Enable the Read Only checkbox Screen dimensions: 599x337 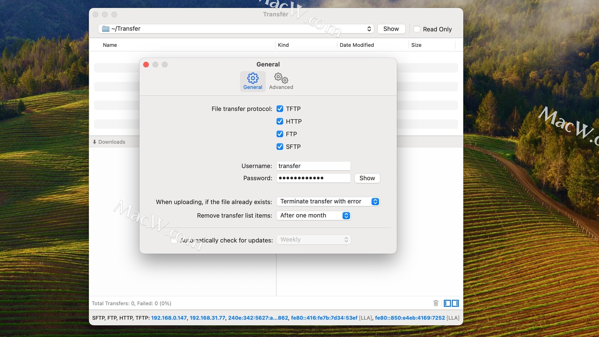click(x=417, y=29)
